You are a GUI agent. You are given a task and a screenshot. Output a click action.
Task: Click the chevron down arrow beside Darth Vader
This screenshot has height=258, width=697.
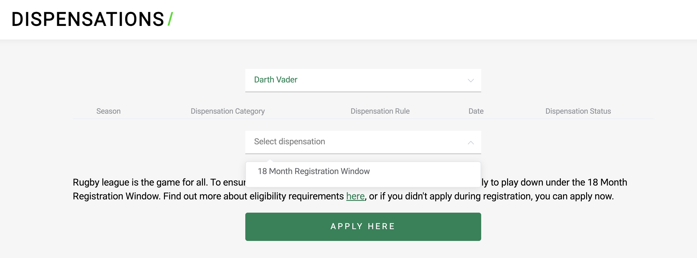point(471,80)
